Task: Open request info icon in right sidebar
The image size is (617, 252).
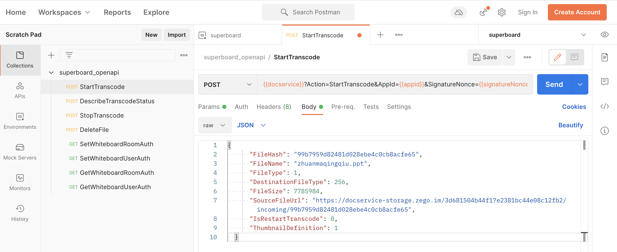Action: point(605,131)
